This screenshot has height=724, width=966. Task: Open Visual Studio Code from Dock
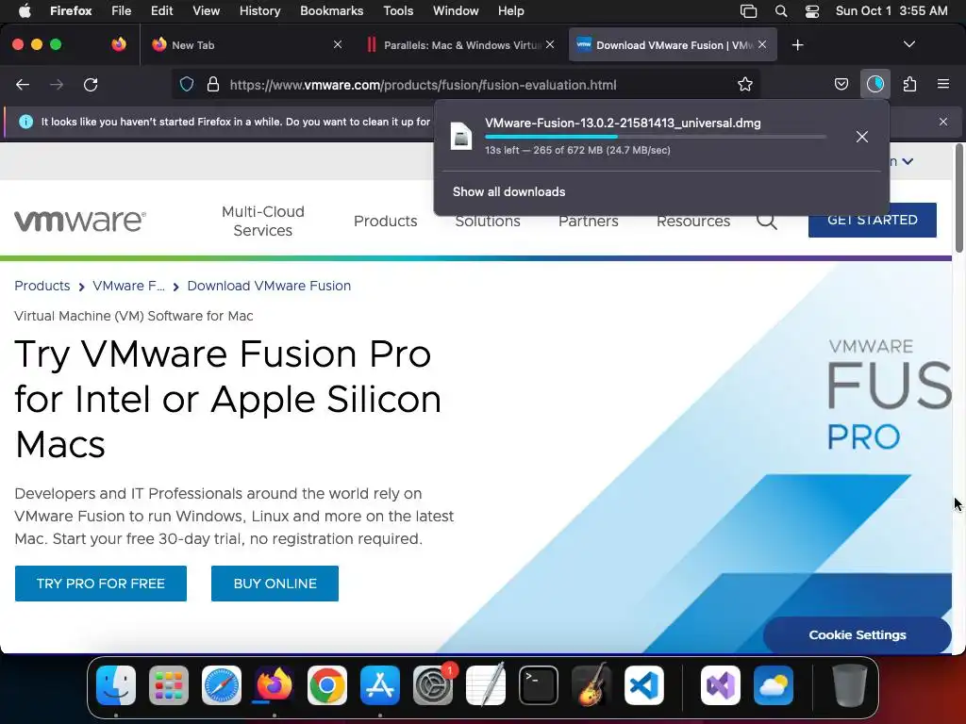tap(643, 685)
